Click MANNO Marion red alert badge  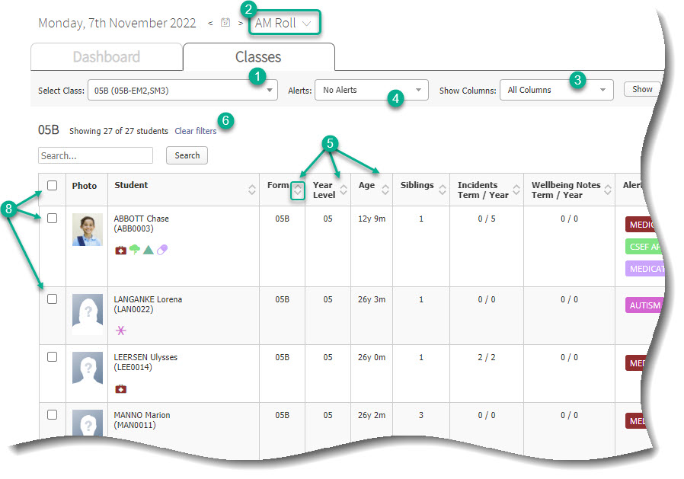click(636, 421)
